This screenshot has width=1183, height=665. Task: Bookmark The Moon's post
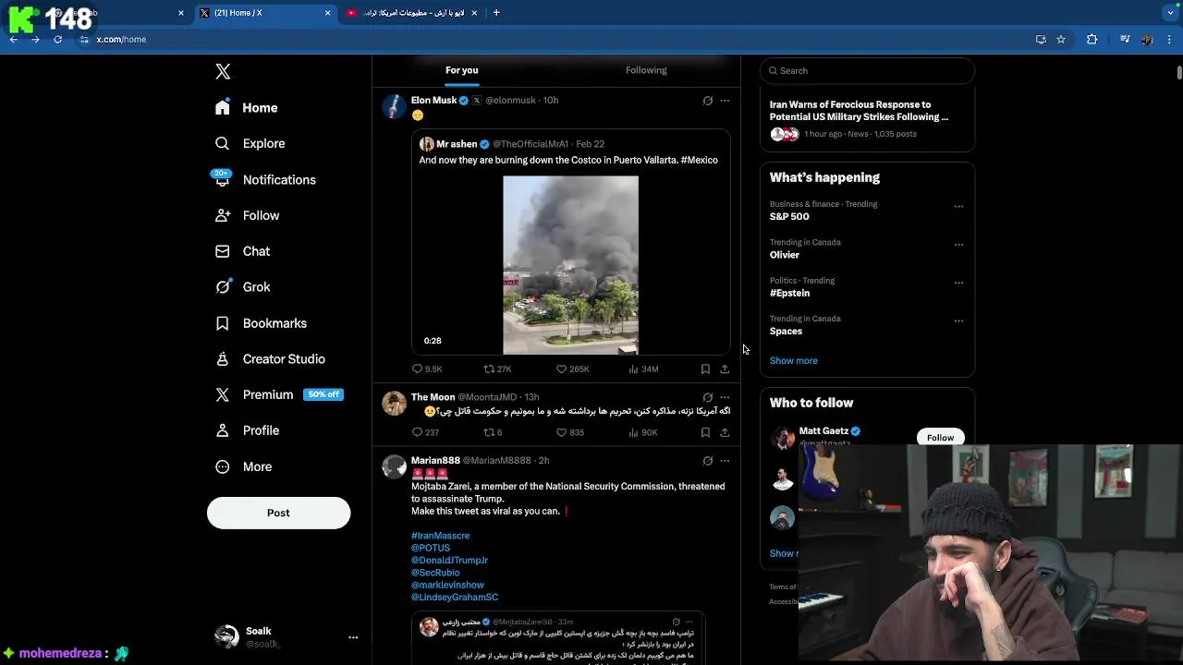point(705,432)
